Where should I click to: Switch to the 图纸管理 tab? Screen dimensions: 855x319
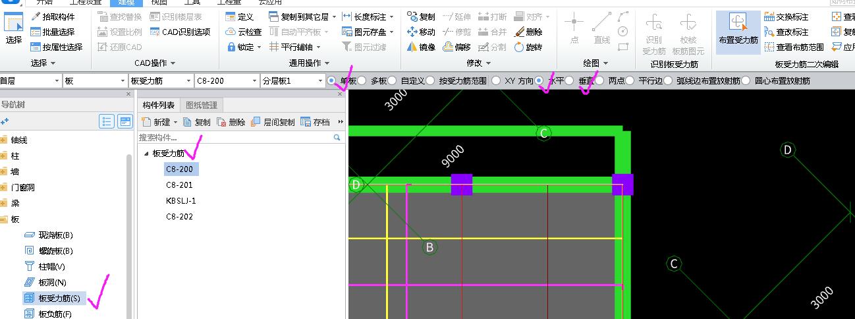pos(202,105)
